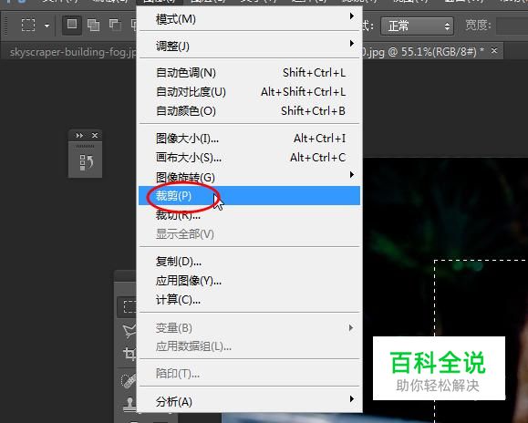Image resolution: width=528 pixels, height=423 pixels.
Task: Select the New selection mode icon
Action: 72,25
